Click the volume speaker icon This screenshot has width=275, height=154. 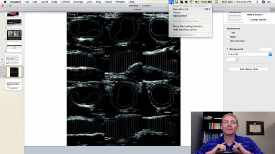[197, 2]
